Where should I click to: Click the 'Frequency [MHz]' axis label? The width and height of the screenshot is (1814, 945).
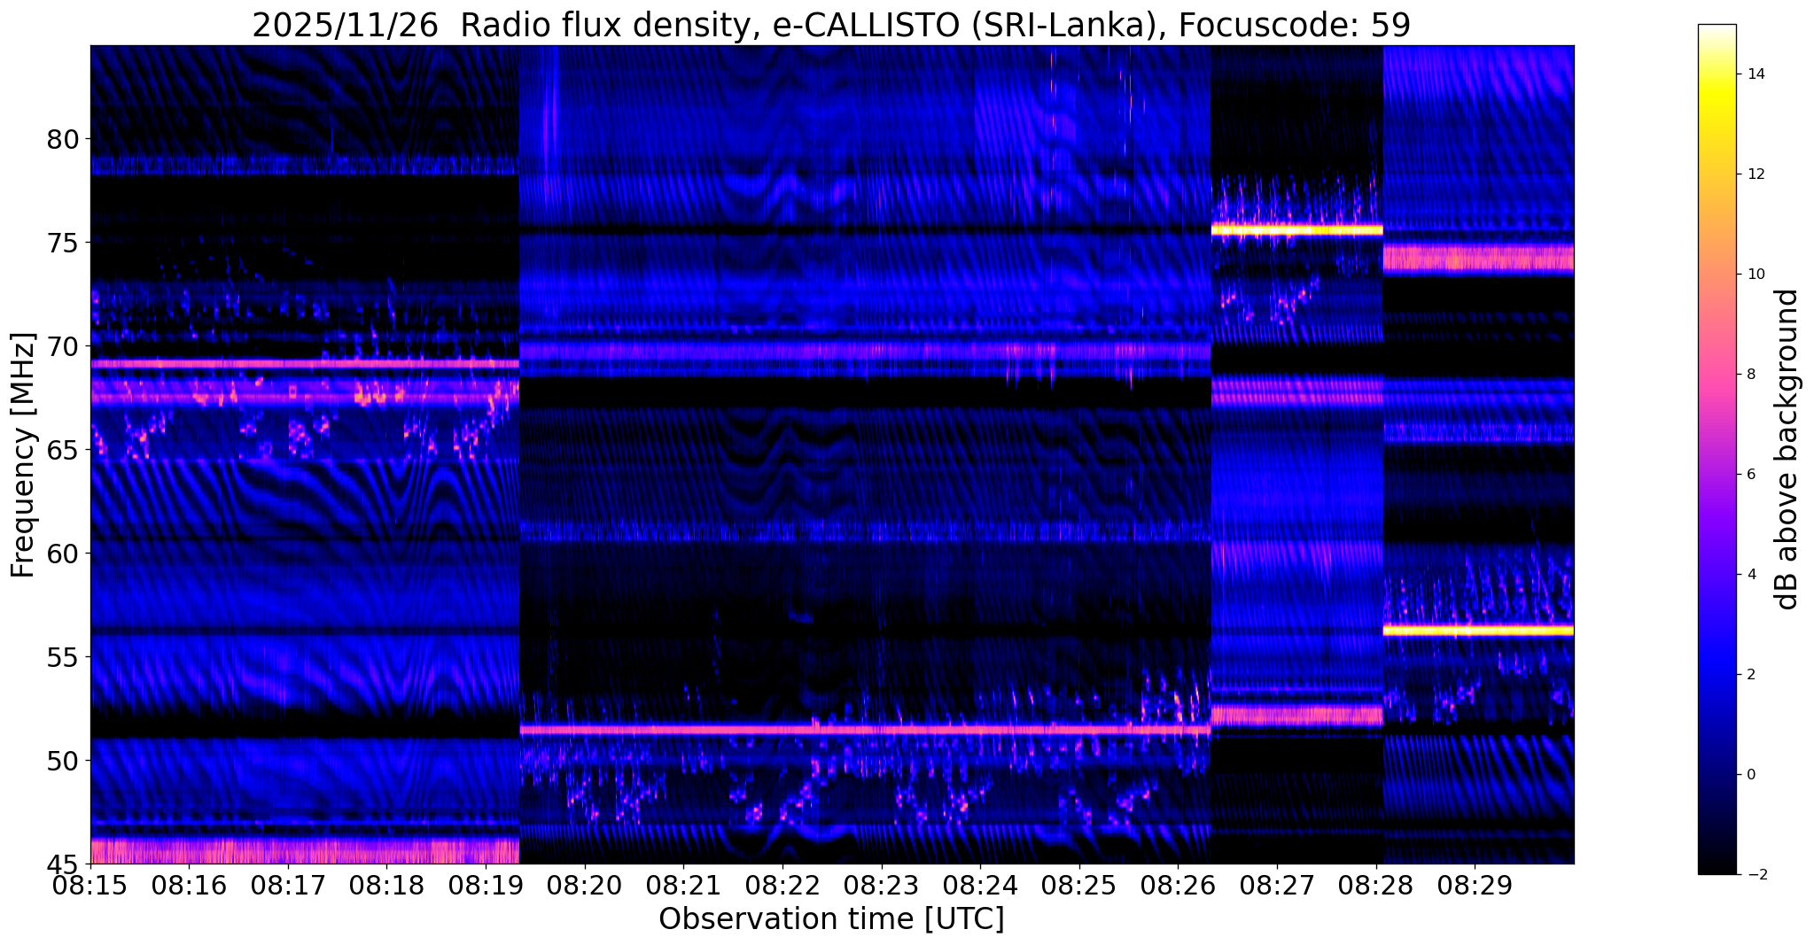[23, 455]
